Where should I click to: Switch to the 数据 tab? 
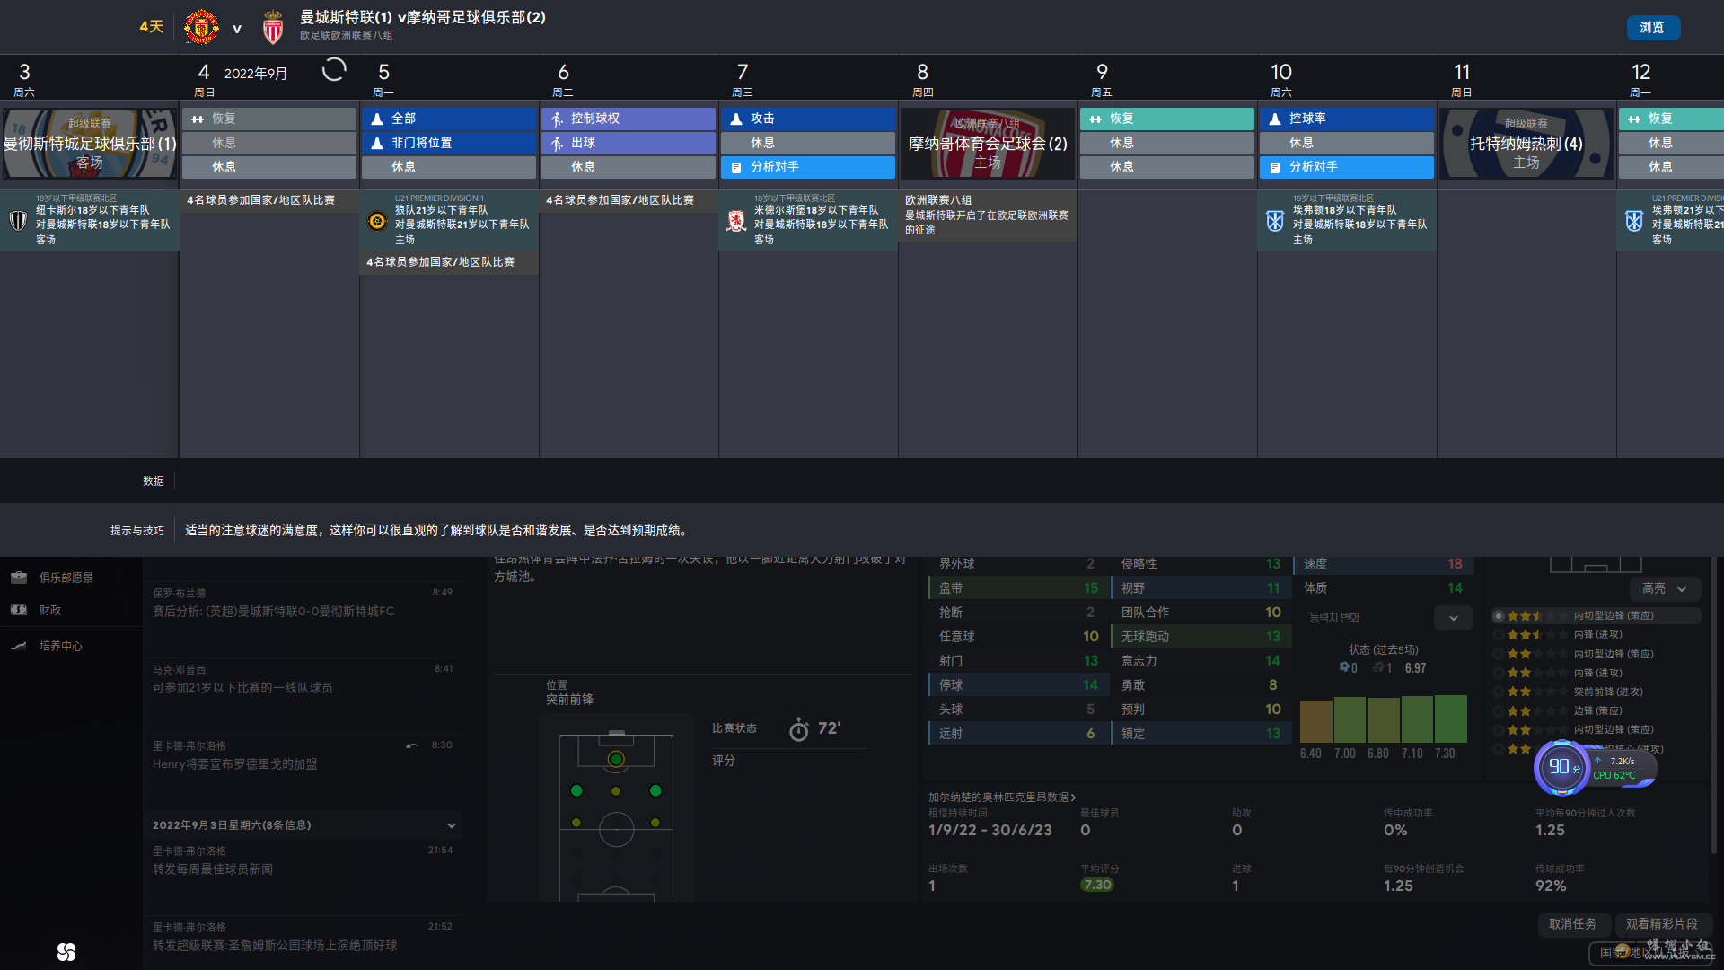tap(154, 481)
